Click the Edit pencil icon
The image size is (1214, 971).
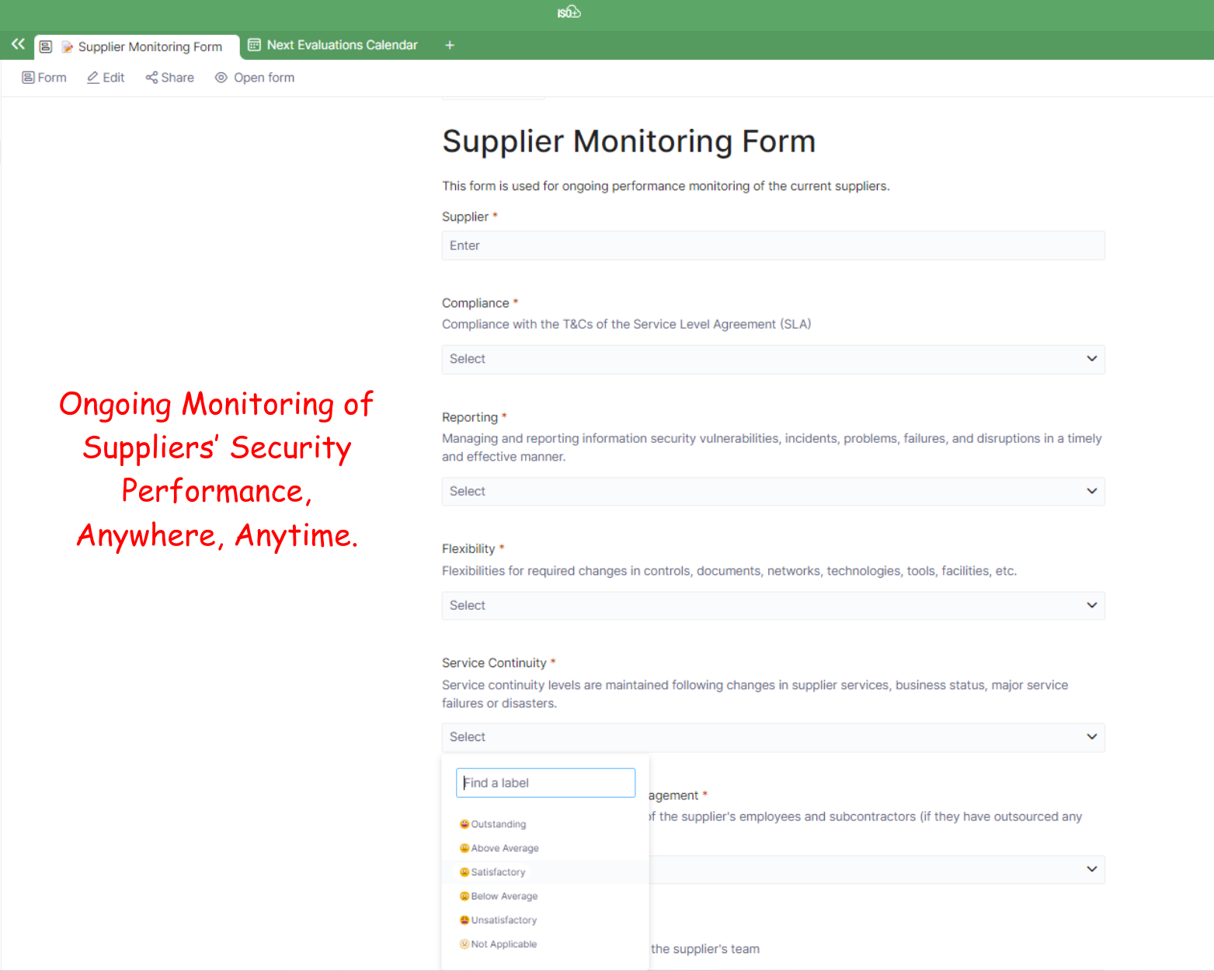coord(93,78)
